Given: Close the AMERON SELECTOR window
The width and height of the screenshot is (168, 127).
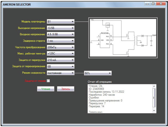Looking at the screenshot, I should [161, 4].
